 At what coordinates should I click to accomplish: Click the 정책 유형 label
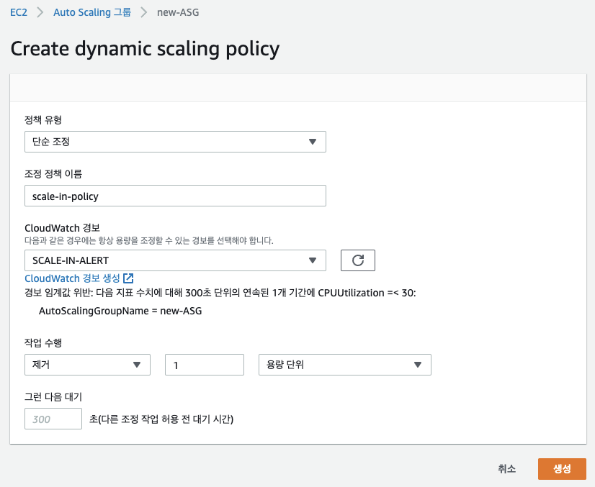pyautogui.click(x=43, y=119)
